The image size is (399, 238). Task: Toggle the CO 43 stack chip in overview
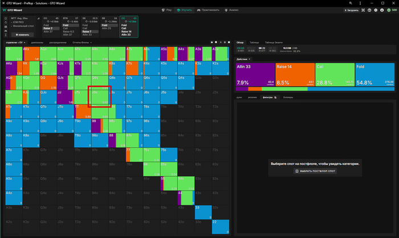point(241,49)
